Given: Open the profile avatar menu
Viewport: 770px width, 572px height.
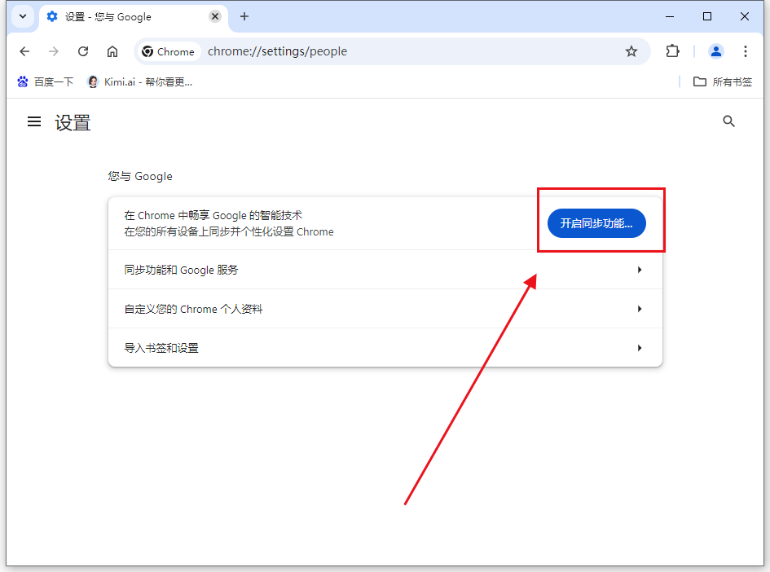Looking at the screenshot, I should coord(716,51).
